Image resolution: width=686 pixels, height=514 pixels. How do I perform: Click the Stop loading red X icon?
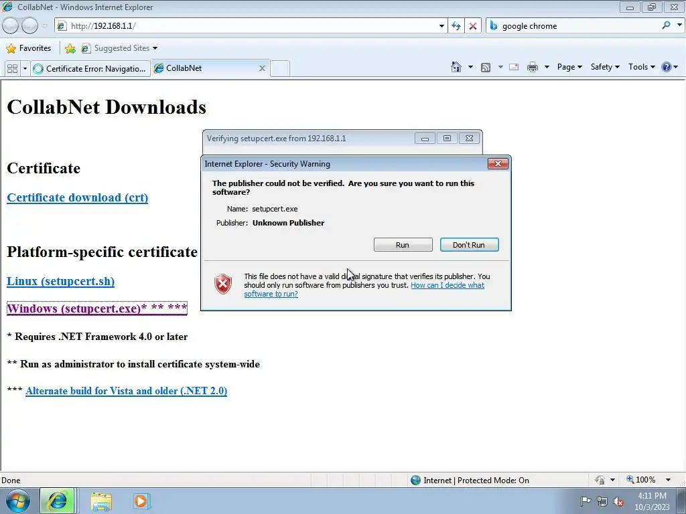[x=473, y=26]
